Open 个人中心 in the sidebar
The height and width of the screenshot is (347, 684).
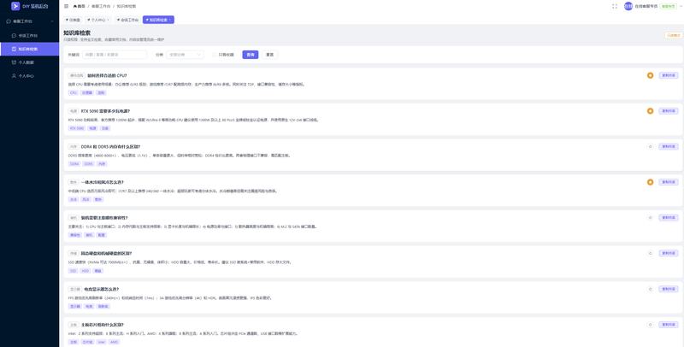[29, 76]
